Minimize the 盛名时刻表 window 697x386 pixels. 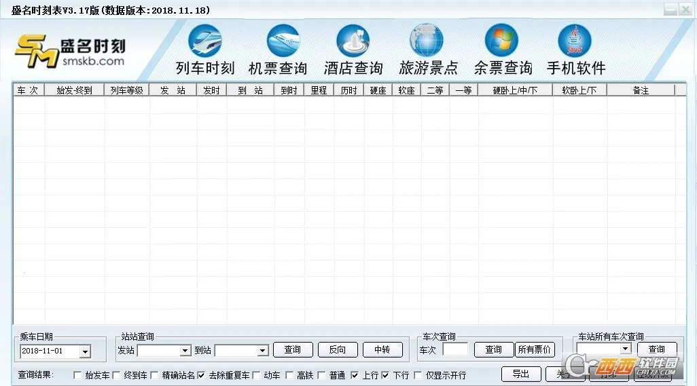(671, 9)
